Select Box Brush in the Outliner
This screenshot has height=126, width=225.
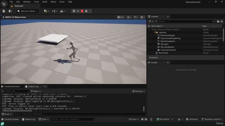tap(163, 53)
